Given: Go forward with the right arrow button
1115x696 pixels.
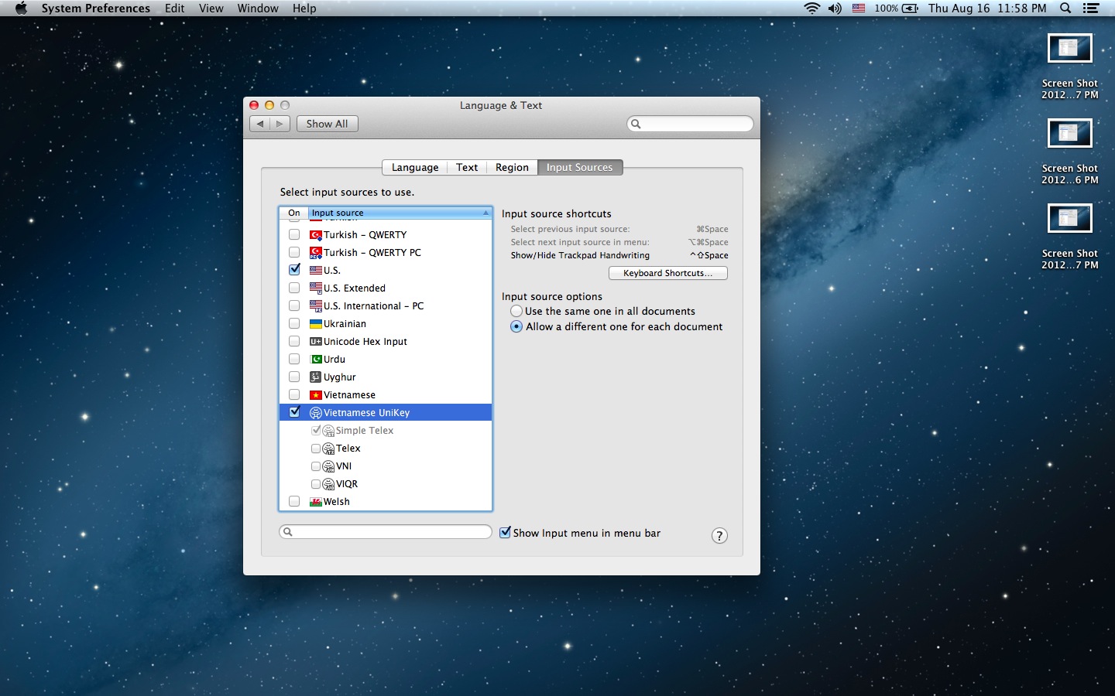Looking at the screenshot, I should [280, 124].
